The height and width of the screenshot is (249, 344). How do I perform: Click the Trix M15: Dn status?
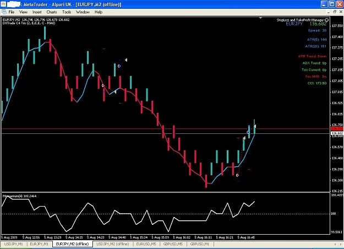[x=316, y=77]
